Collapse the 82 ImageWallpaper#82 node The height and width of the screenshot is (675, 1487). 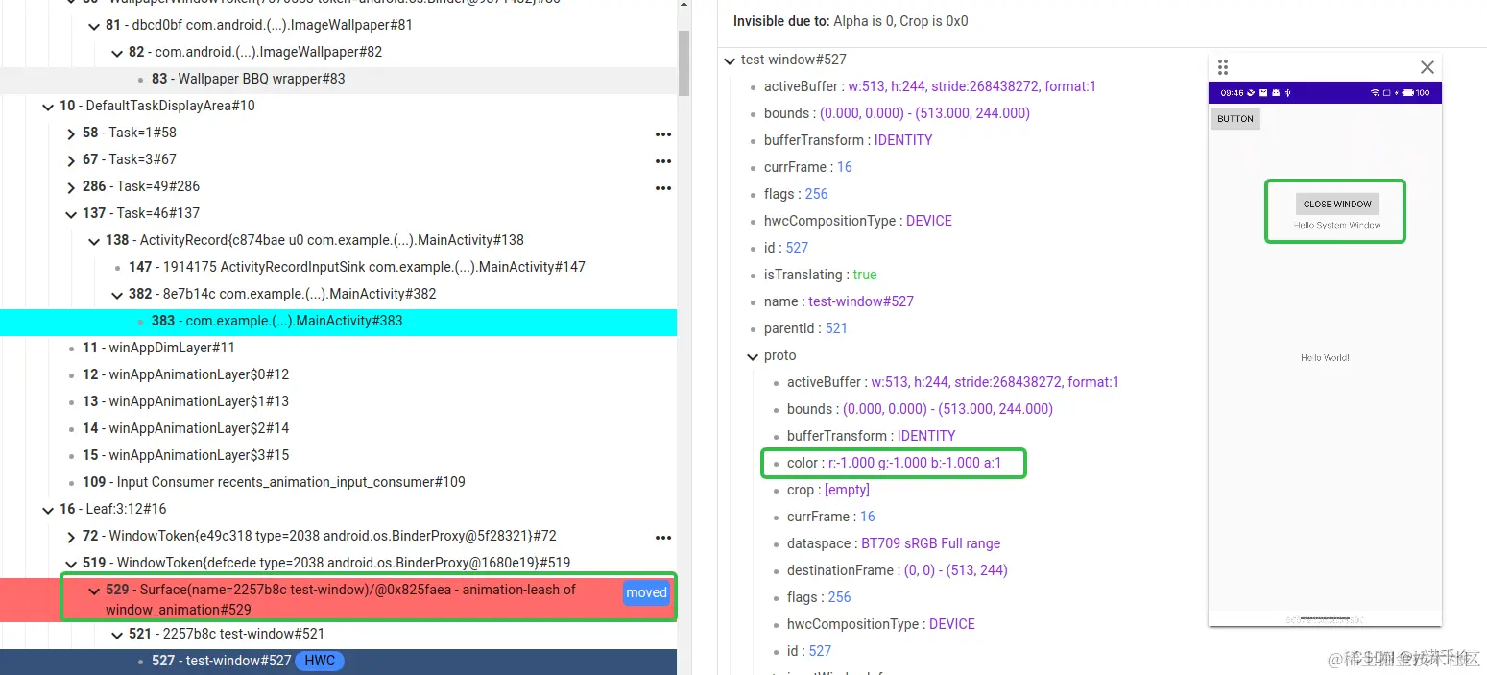[x=117, y=53]
